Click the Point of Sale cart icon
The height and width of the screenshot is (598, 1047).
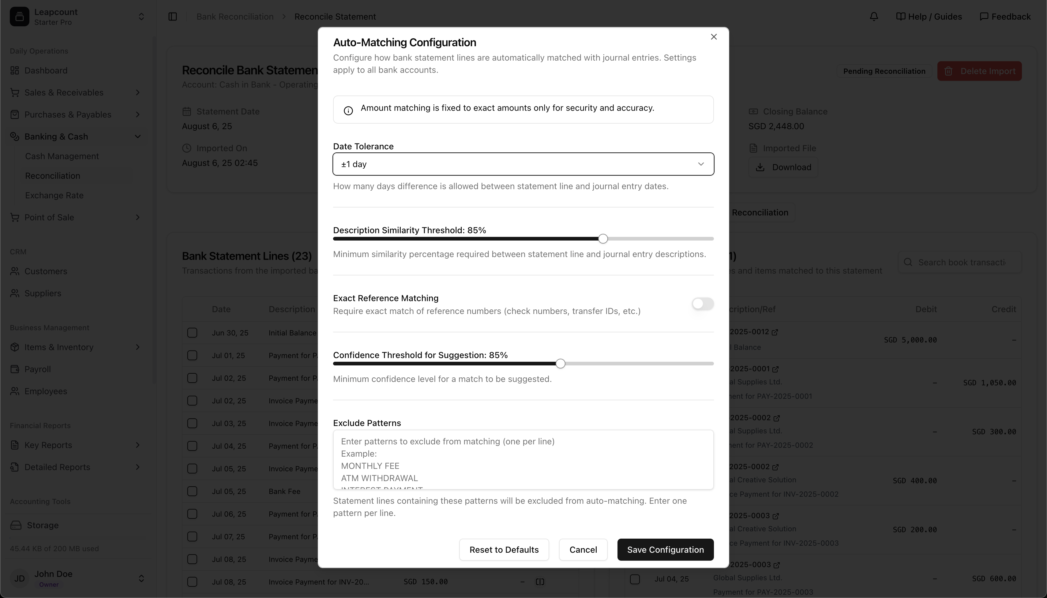click(15, 217)
